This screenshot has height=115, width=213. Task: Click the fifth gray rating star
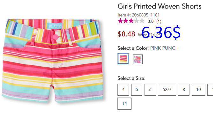[142, 21]
